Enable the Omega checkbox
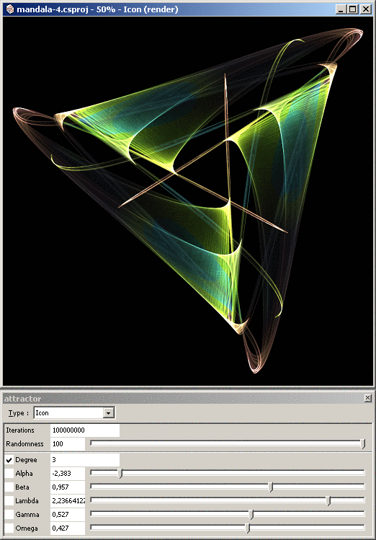 tap(9, 528)
